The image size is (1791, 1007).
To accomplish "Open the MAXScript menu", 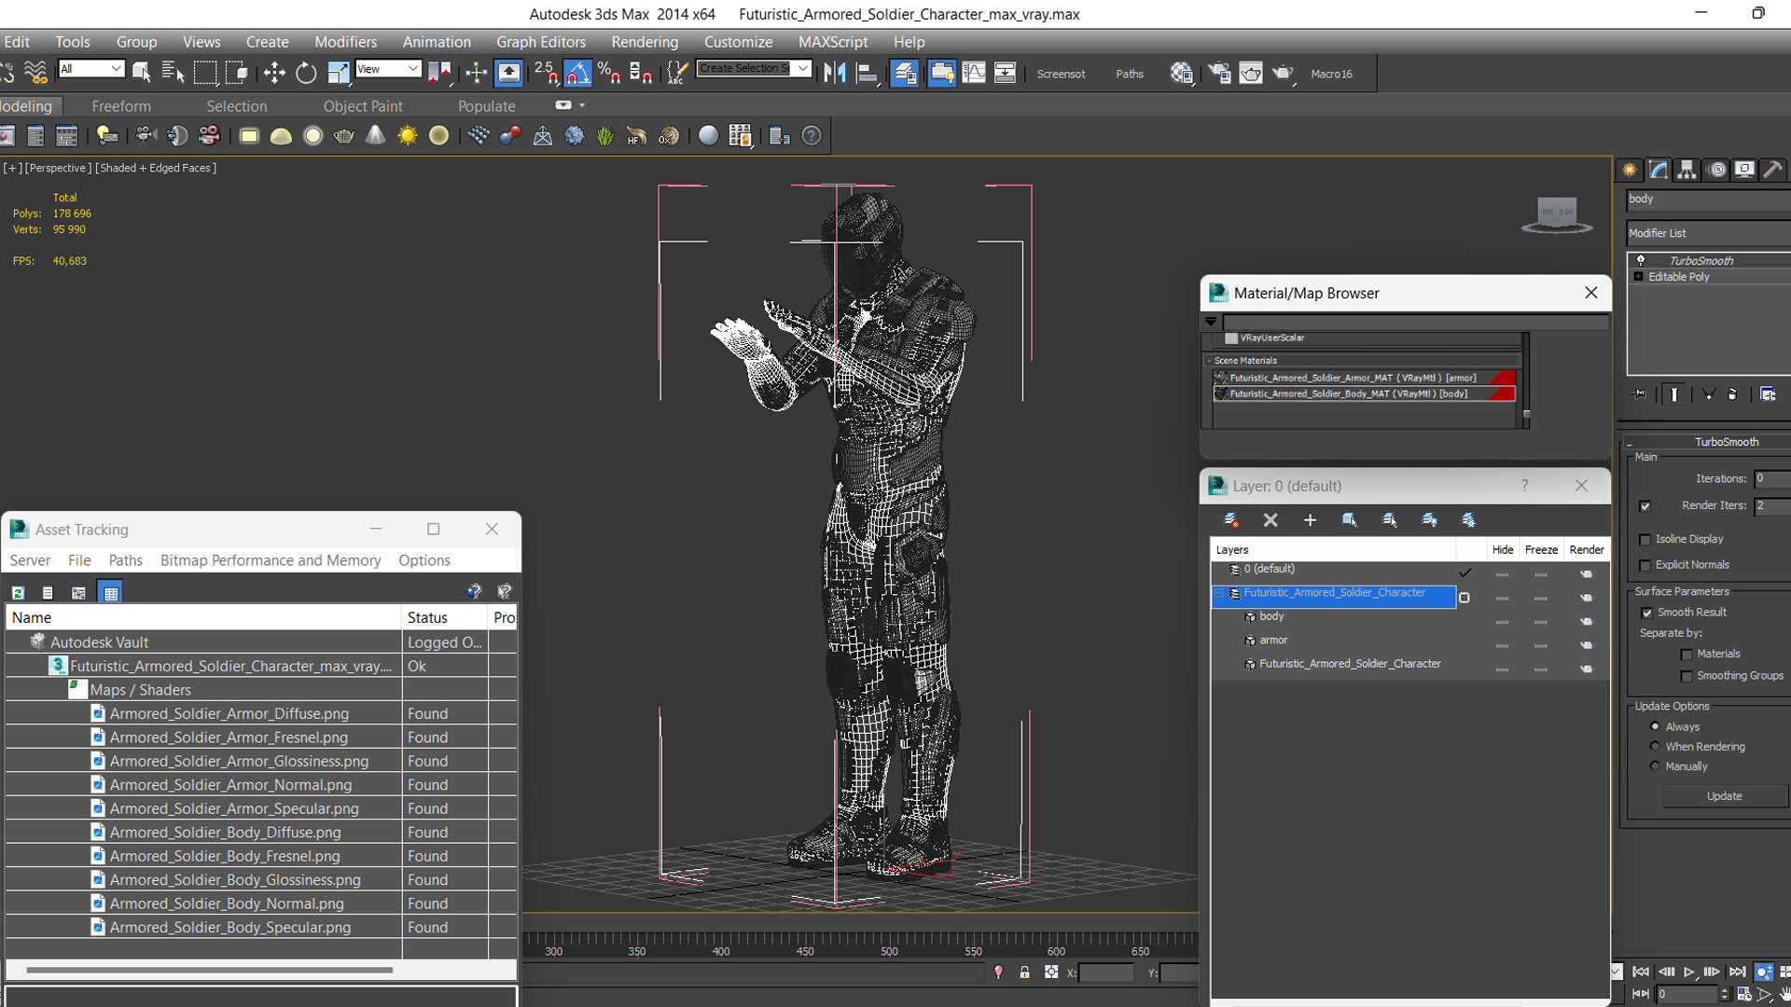I will 833,42.
